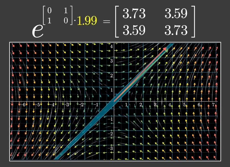The width and height of the screenshot is (230, 167).
Task: Click the y-axis label −3
Action: (110, 148)
